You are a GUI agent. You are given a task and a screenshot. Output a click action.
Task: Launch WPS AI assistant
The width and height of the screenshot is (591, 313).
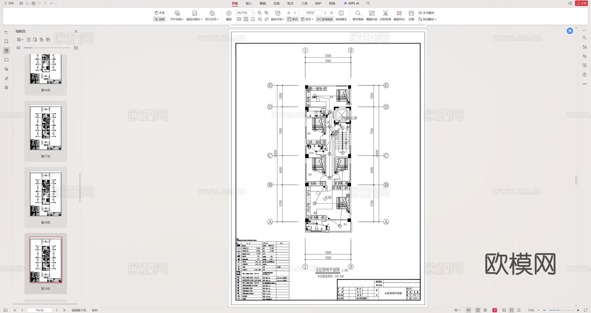pyautogui.click(x=352, y=3)
